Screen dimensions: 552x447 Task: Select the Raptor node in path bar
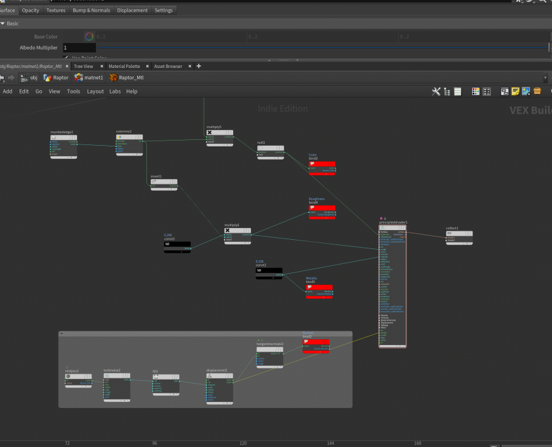click(x=56, y=78)
